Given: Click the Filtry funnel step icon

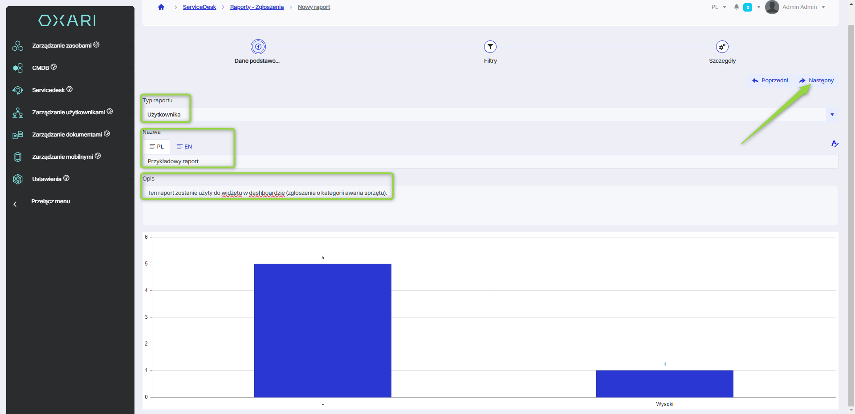Looking at the screenshot, I should [490, 47].
